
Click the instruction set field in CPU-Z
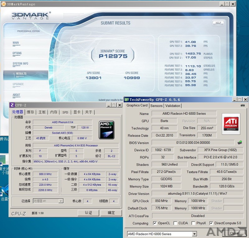click(76, 162)
